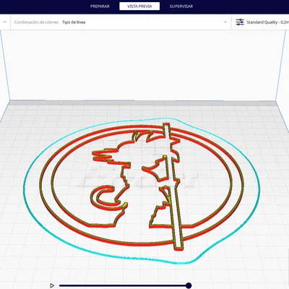
Task: Play the layer simulation
Action: [52, 285]
